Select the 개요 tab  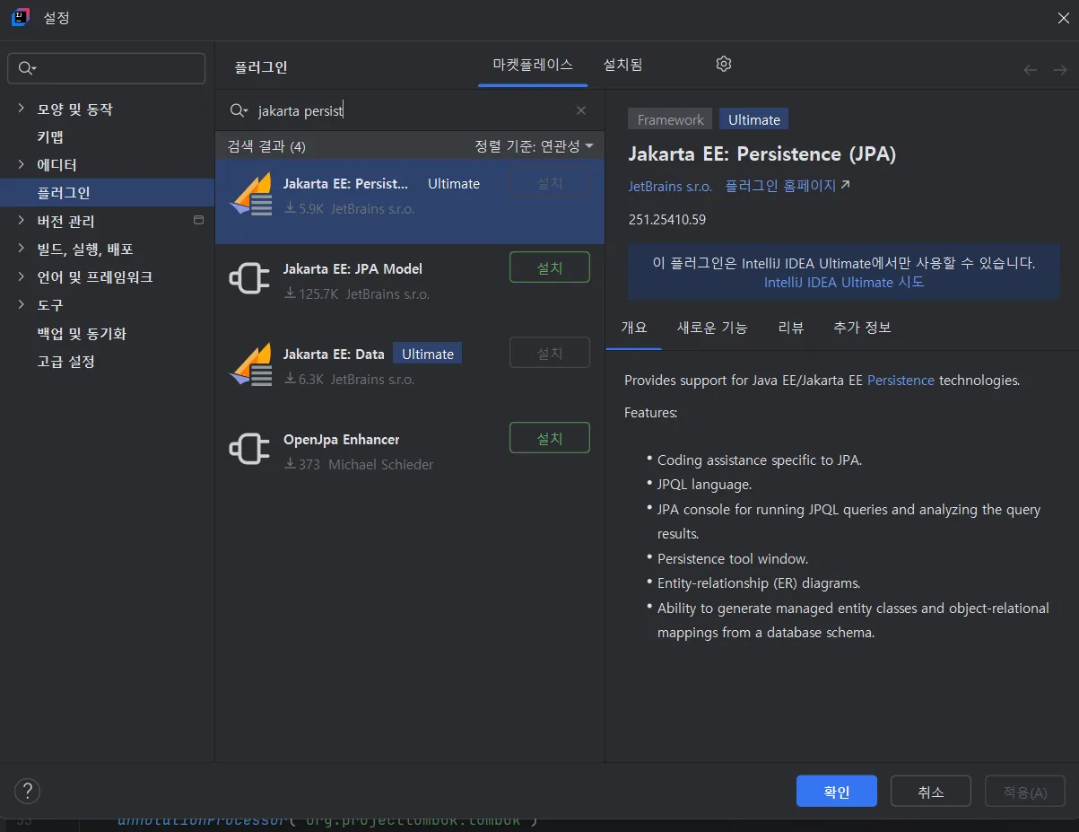click(x=634, y=328)
